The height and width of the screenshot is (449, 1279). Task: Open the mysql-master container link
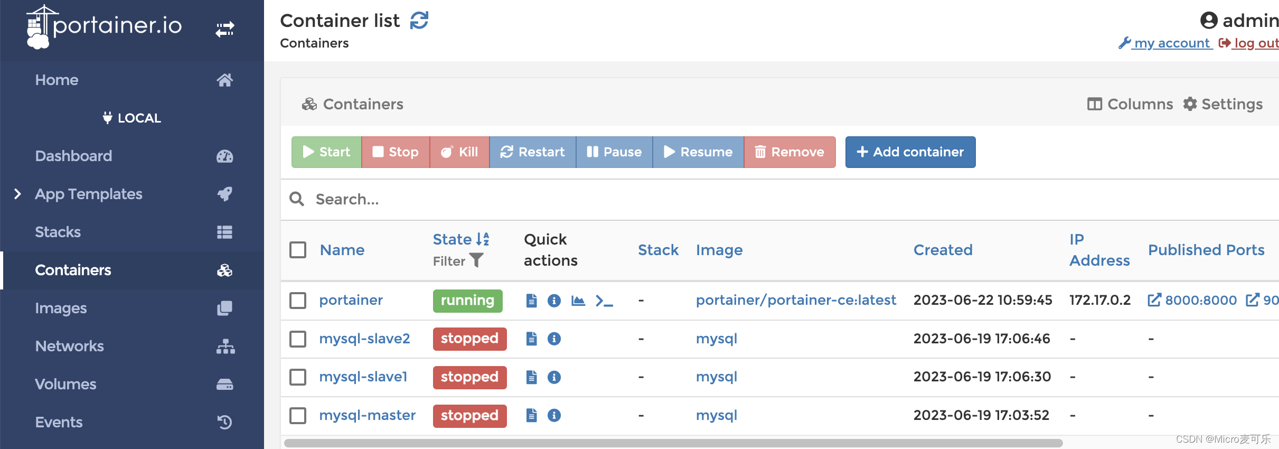point(367,415)
